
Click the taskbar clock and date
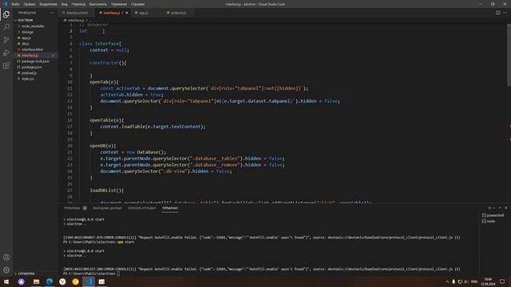(488, 281)
